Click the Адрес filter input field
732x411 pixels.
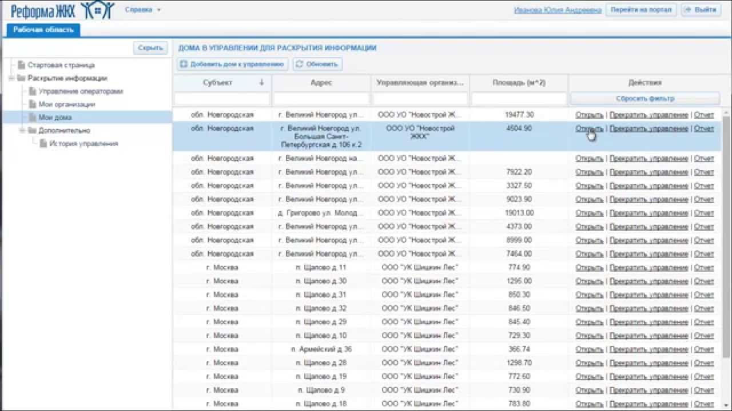pyautogui.click(x=321, y=99)
